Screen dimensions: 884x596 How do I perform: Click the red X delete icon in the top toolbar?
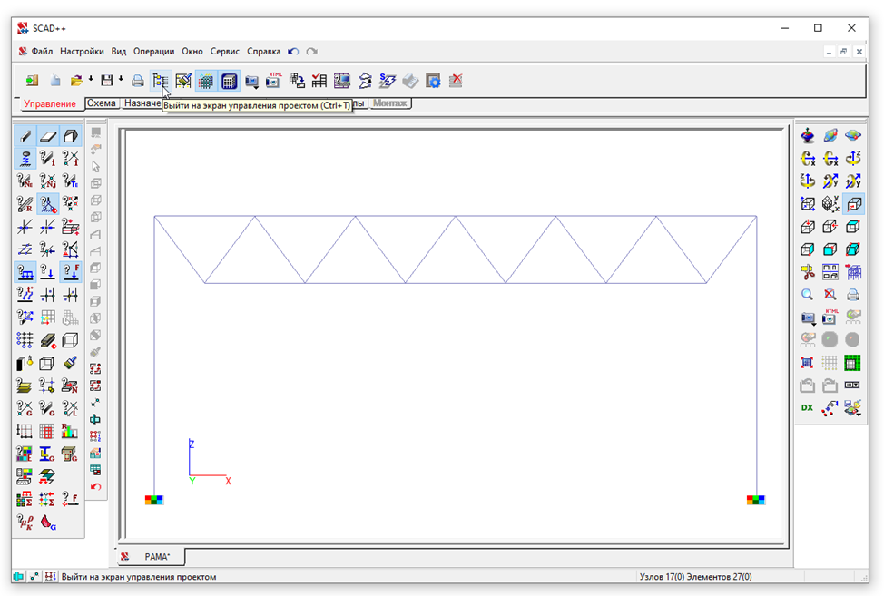[x=456, y=81]
